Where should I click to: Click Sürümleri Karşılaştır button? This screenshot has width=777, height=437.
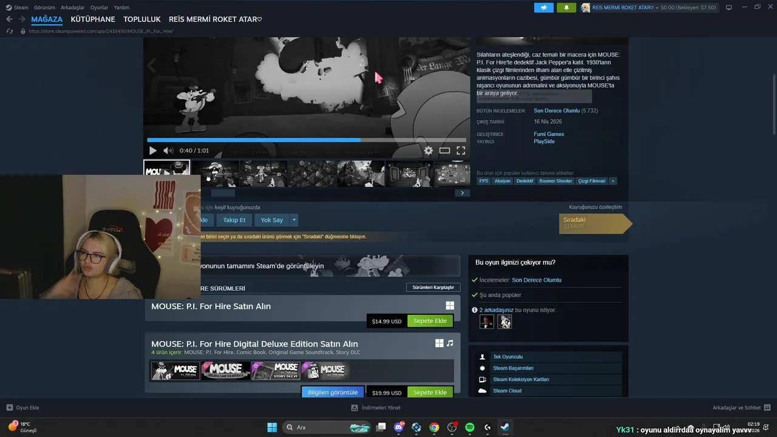coord(433,287)
